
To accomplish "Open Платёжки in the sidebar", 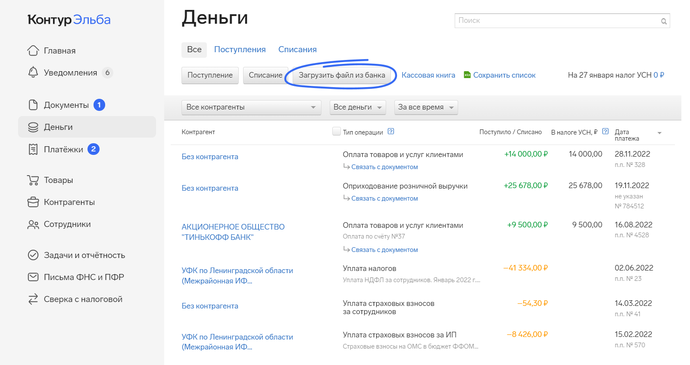I will (63, 149).
